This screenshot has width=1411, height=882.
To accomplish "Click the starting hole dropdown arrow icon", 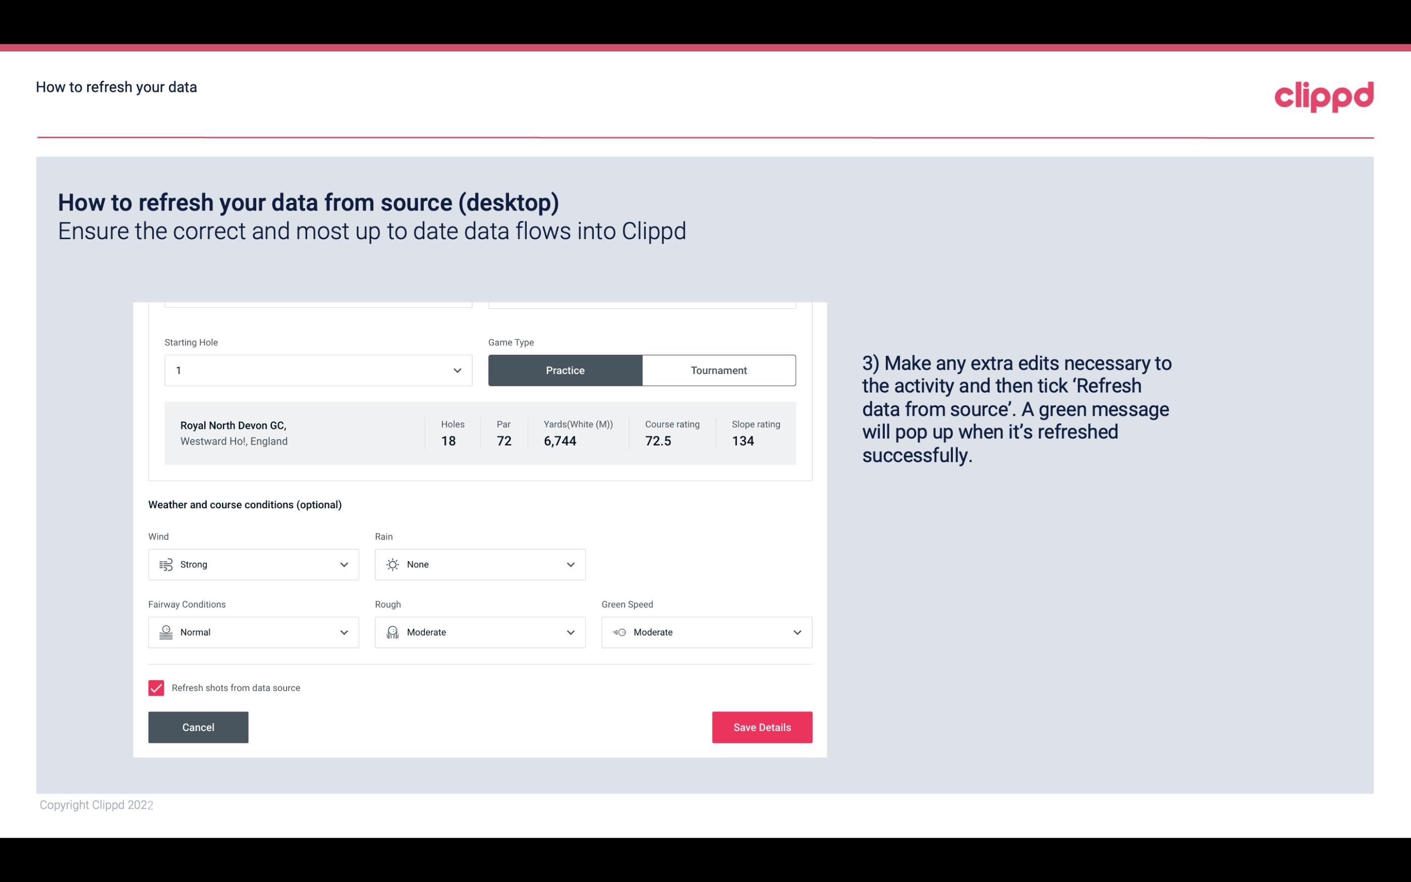I will tap(457, 370).
